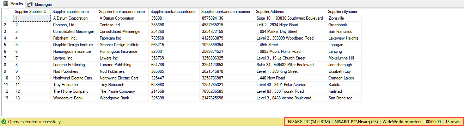Click Litware, Inc. supplier name cell

(x=74, y=58)
